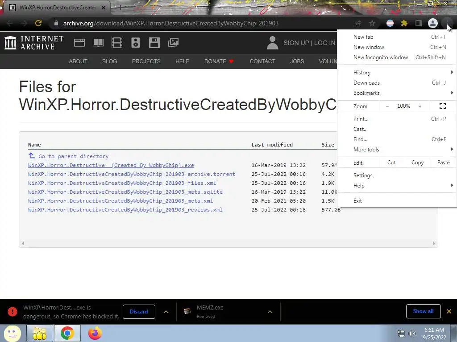Open the Web (Wayback) icon in Archive header
This screenshot has height=342, width=457.
79,43
